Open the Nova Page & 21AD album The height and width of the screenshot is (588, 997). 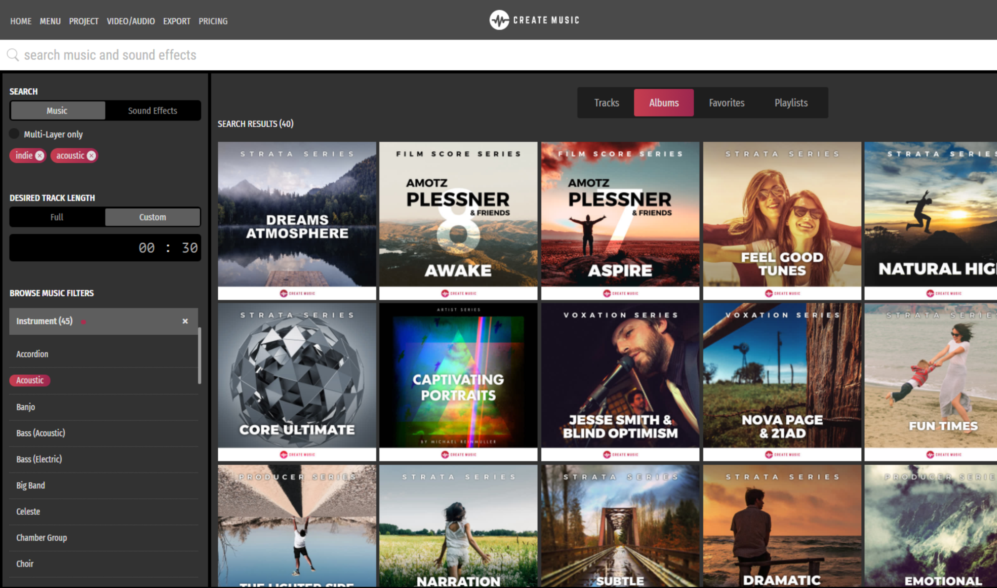(782, 382)
